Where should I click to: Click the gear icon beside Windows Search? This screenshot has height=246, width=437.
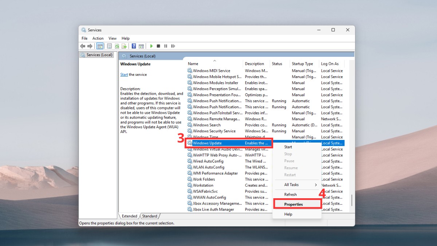(189, 125)
